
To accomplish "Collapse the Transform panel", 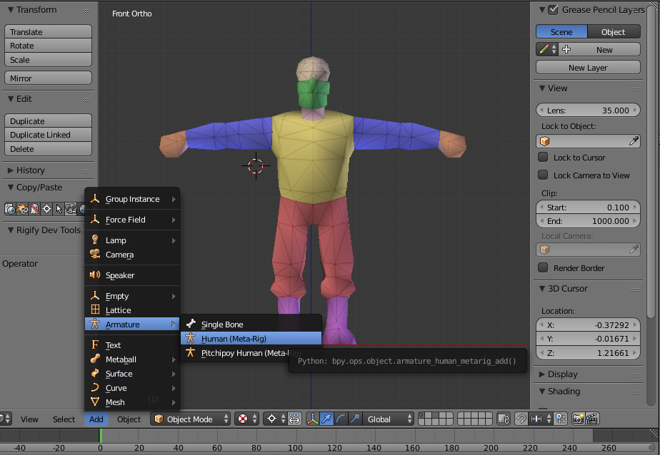I will [x=11, y=10].
